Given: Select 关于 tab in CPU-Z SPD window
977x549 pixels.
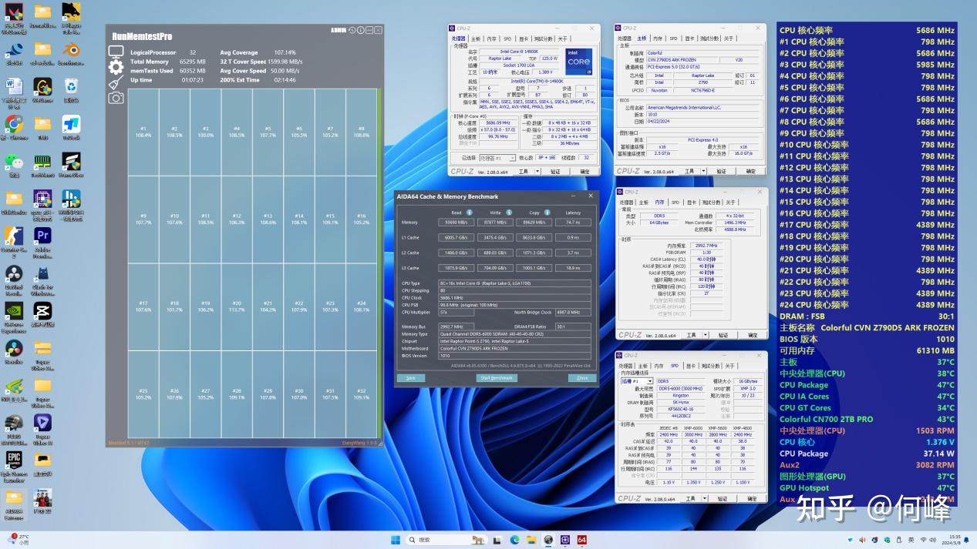Looking at the screenshot, I should (x=729, y=366).
